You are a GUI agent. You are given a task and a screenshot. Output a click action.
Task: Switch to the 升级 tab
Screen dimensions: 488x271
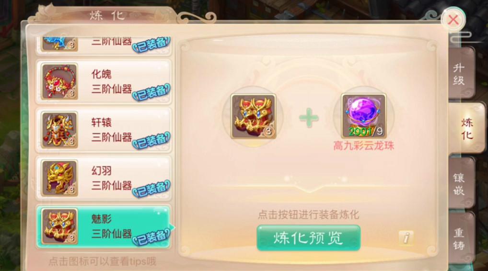point(461,73)
